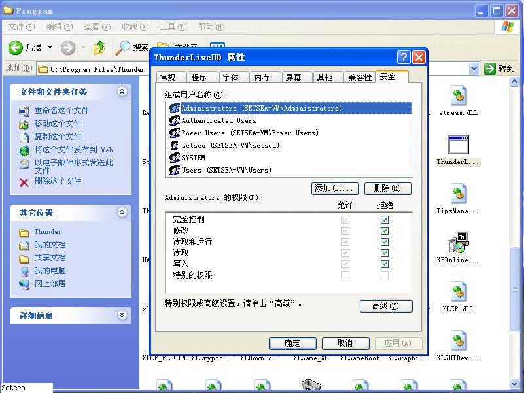Toggle allow checkbox for Write (写入)

[x=345, y=264]
